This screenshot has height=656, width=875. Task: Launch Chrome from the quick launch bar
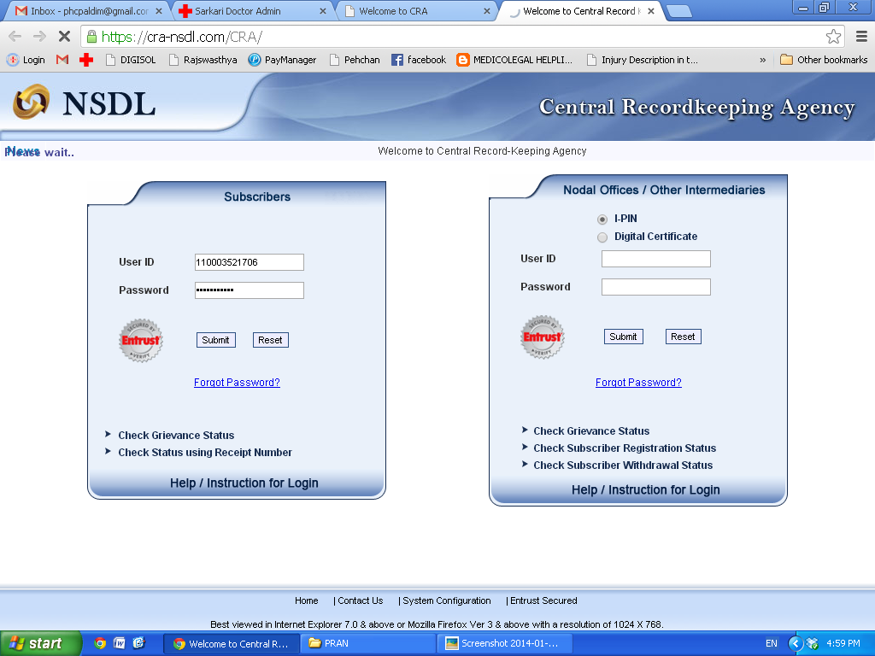[x=100, y=643]
